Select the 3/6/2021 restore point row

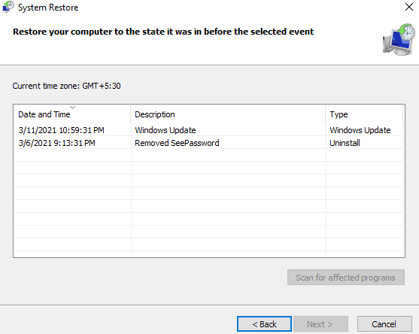tap(208, 143)
